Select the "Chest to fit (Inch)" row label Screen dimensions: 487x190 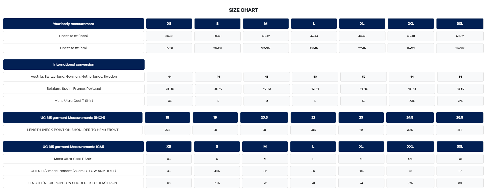[73, 36]
